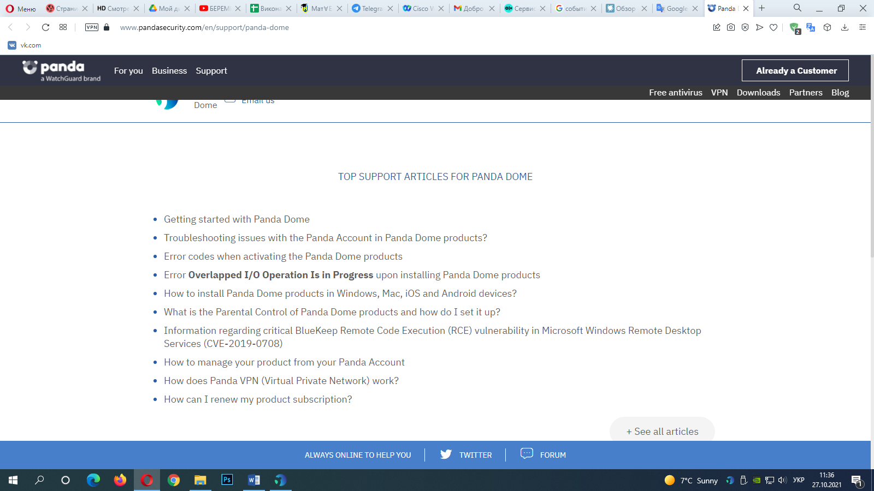Click the browser Back arrow
Viewport: 874px width, 491px height.
(x=10, y=27)
